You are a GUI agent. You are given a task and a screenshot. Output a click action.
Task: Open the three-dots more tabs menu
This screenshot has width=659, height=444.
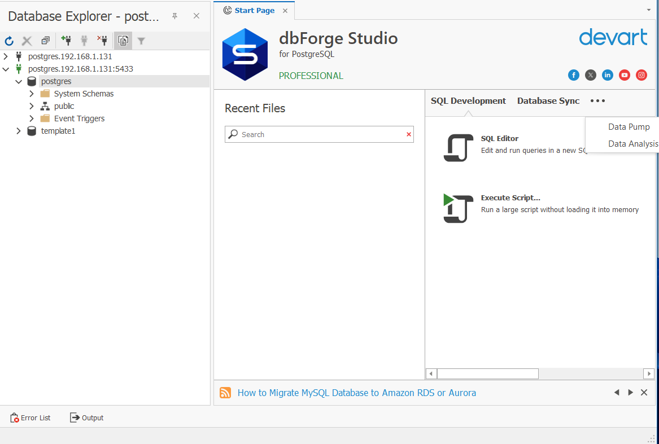(x=597, y=101)
